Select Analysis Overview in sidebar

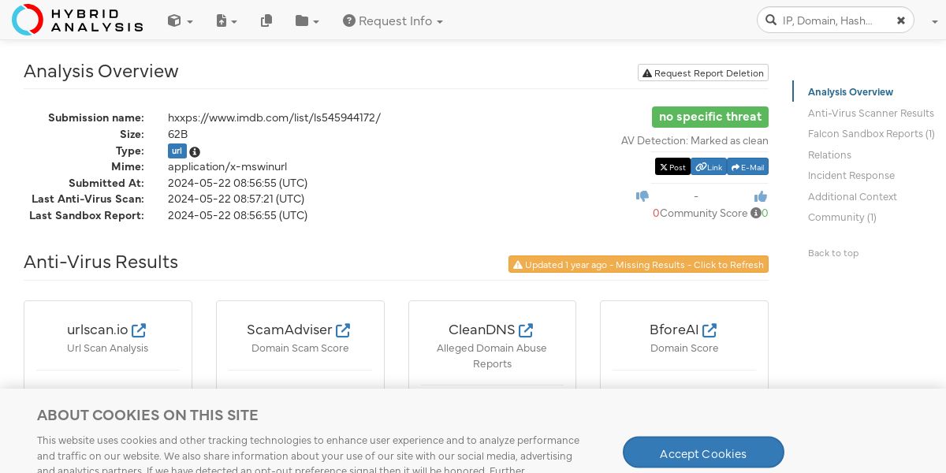tap(851, 92)
